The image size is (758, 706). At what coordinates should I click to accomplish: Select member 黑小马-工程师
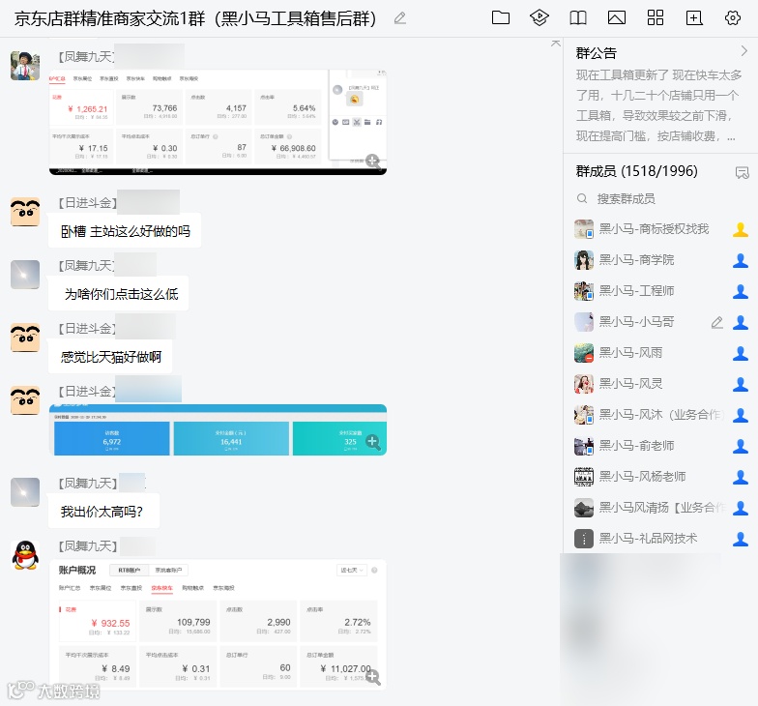pos(660,290)
